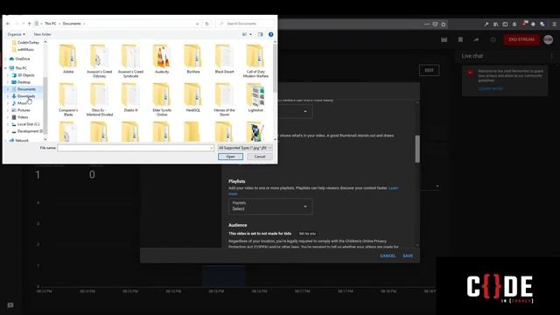Screen dimensions: 560x315
Task: Open the All Supported Types filter dropdown
Action: 245,148
